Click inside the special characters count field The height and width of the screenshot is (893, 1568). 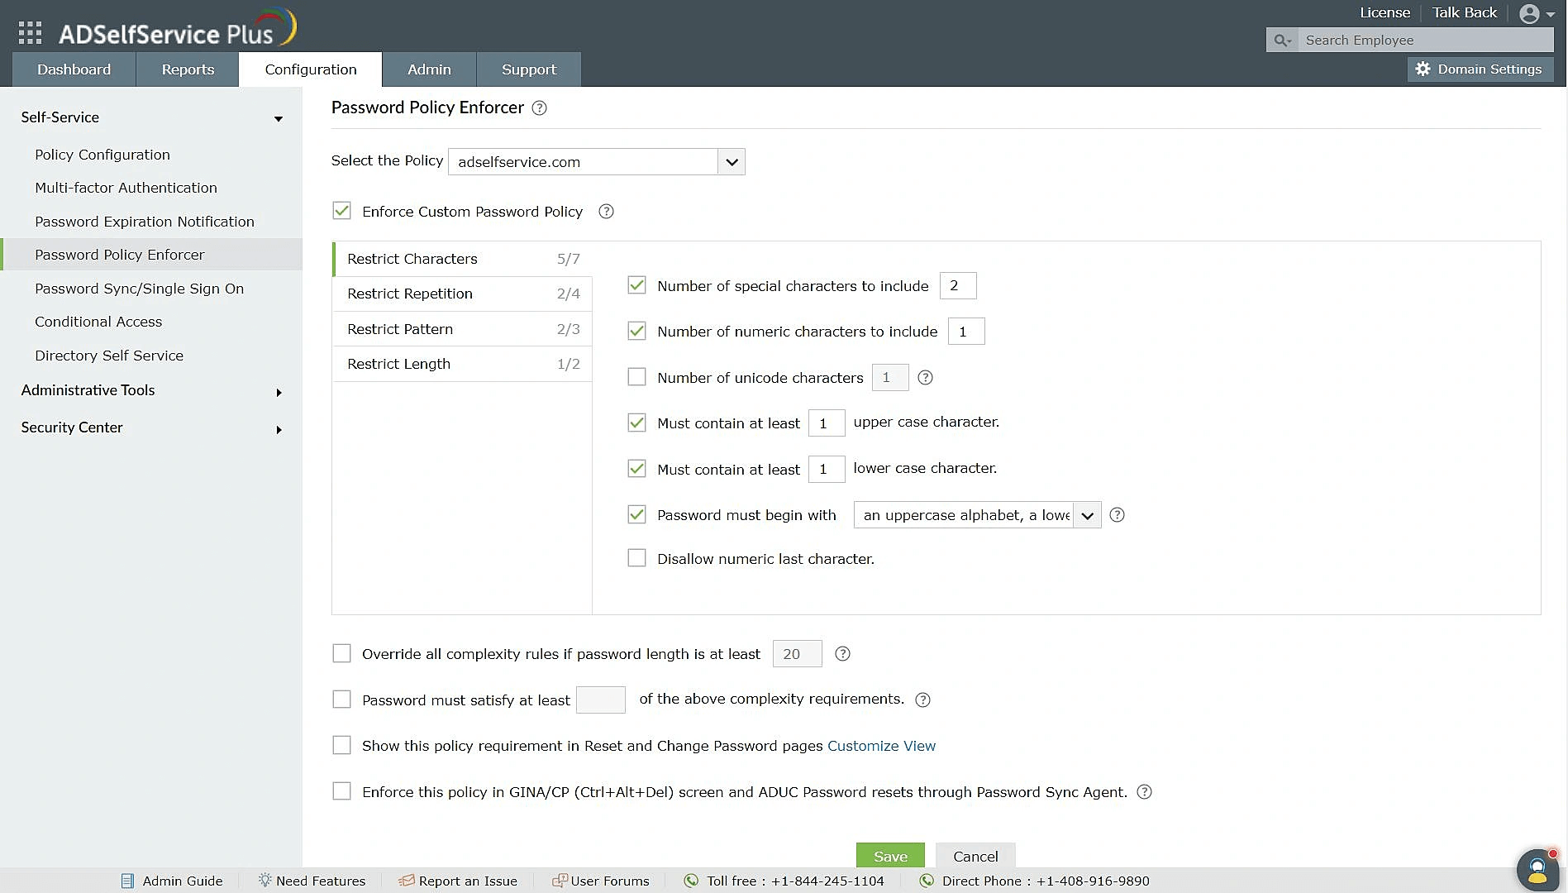(x=957, y=285)
